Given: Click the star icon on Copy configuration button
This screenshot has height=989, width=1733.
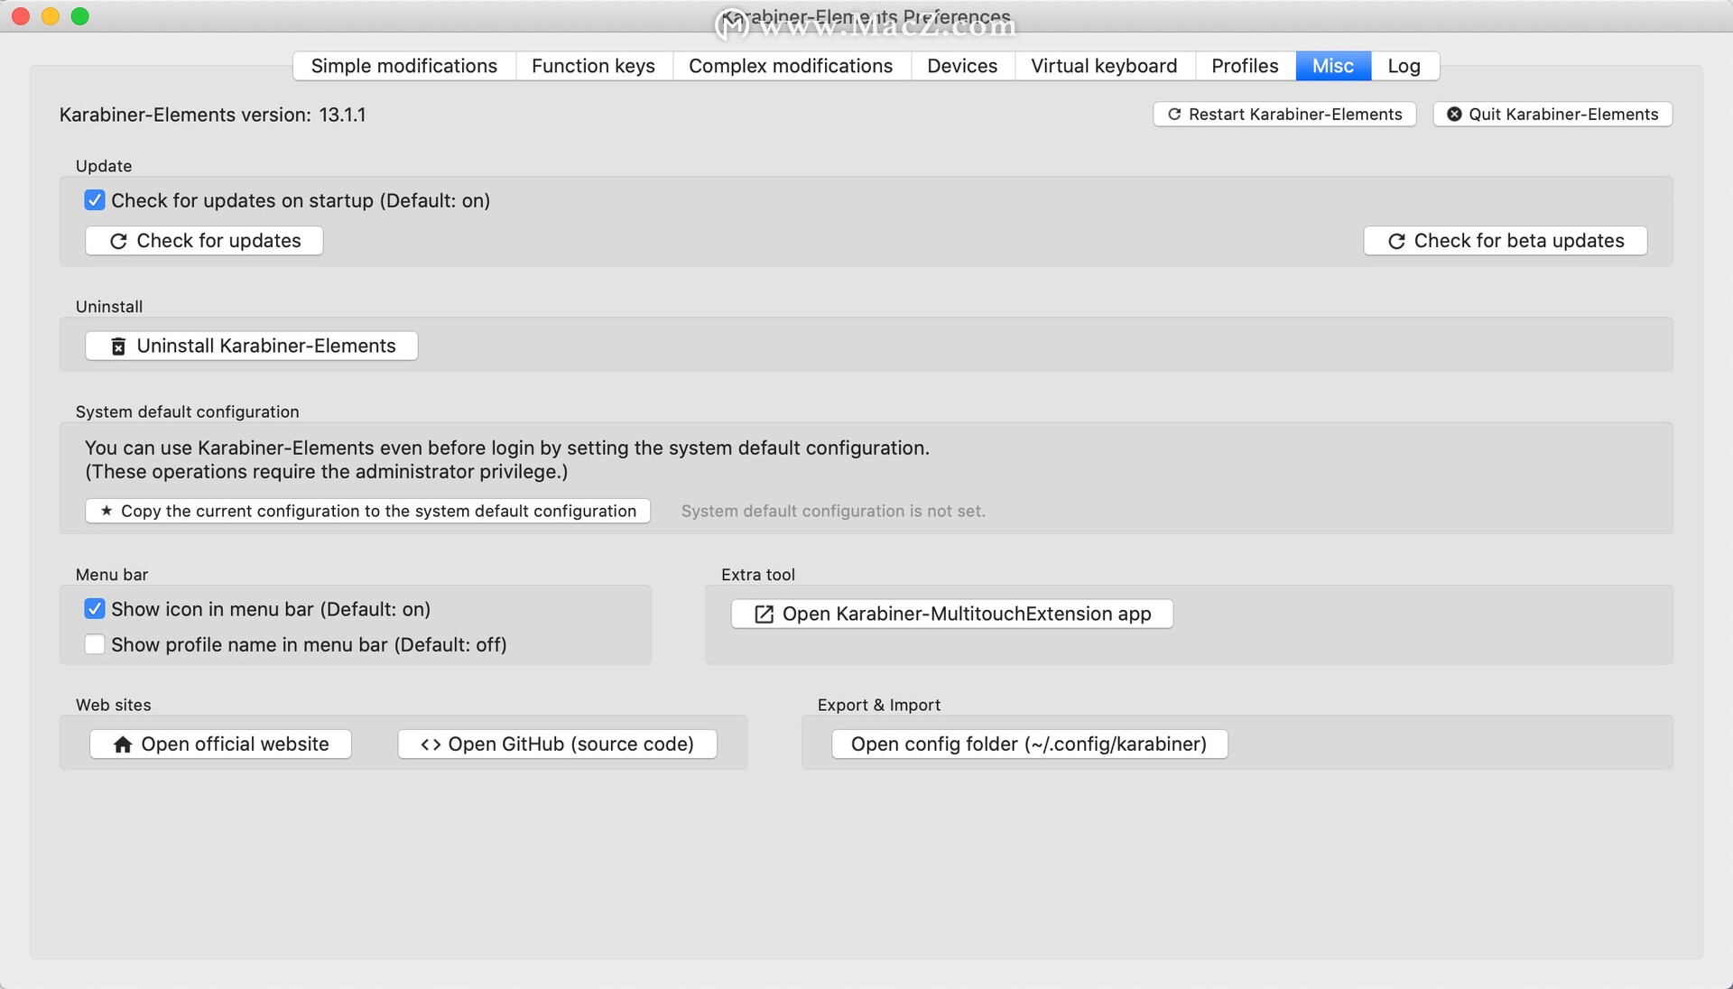Looking at the screenshot, I should pyautogui.click(x=107, y=511).
